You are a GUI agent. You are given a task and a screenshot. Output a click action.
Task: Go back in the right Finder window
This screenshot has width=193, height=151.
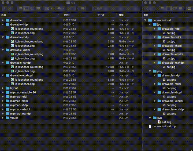pos(147,8)
